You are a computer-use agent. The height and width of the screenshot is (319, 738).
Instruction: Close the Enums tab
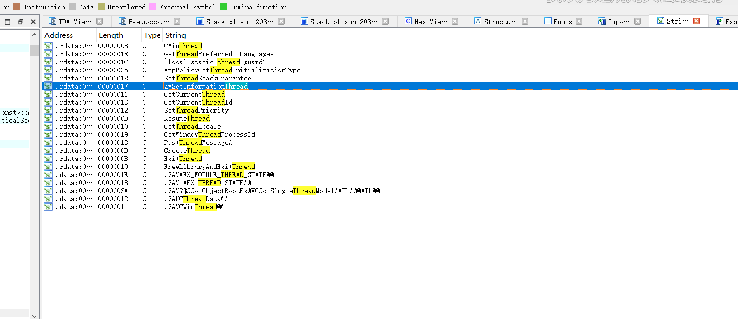(x=579, y=21)
